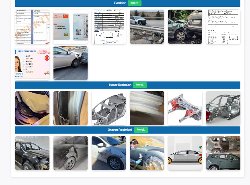This screenshot has width=250, height=185.
Task: Open the blue ID card thumbnail with Turkish flag
Action: click(x=70, y=26)
